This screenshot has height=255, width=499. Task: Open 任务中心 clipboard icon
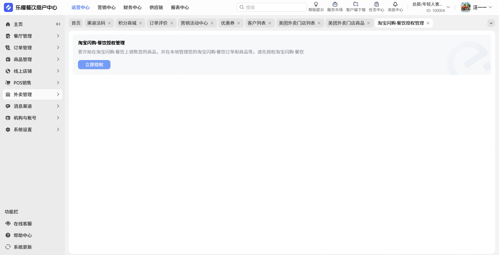(x=377, y=4)
